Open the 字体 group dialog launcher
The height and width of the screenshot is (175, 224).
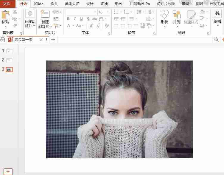109,34
